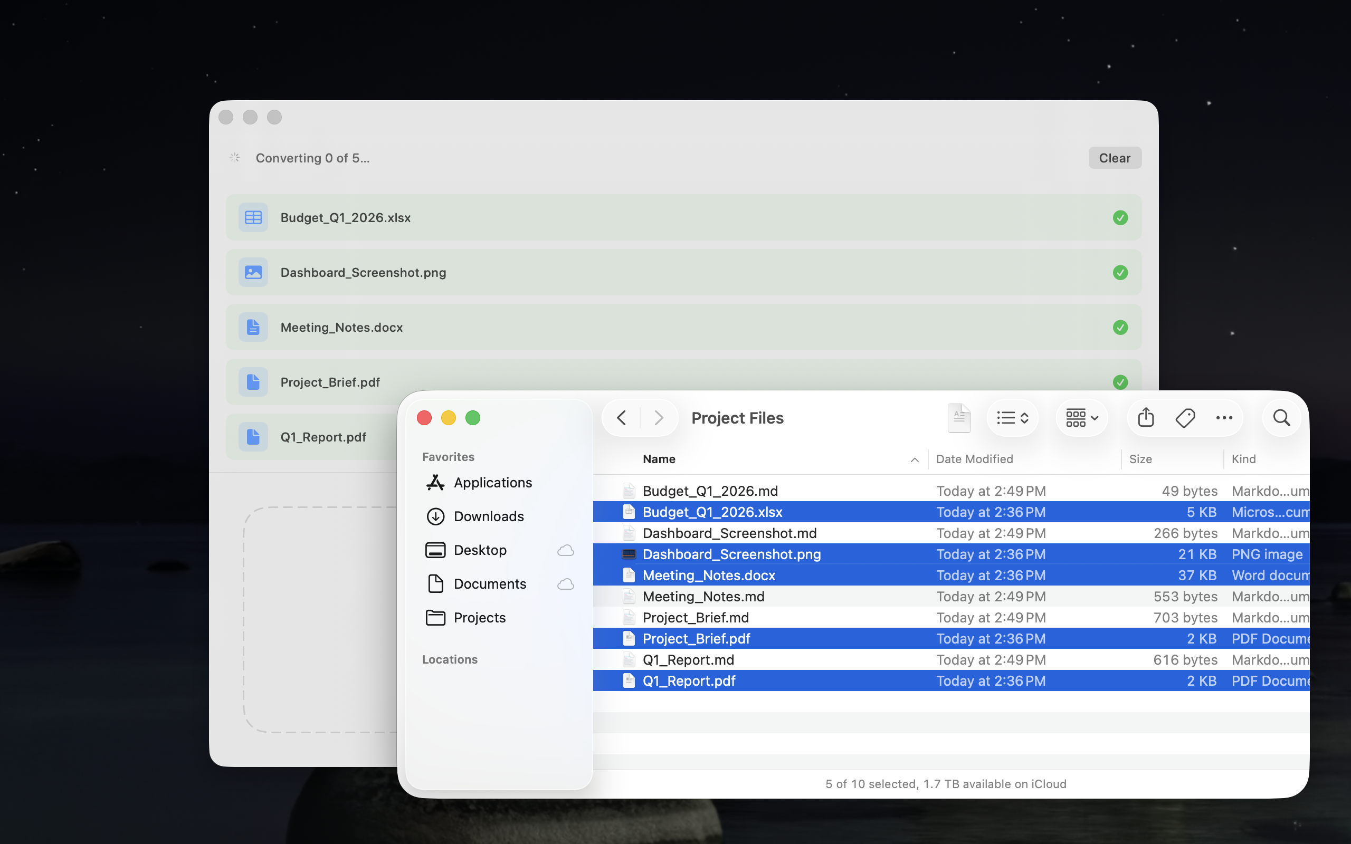1351x844 pixels.
Task: Click the document preview icon in the toolbar
Action: click(x=959, y=418)
